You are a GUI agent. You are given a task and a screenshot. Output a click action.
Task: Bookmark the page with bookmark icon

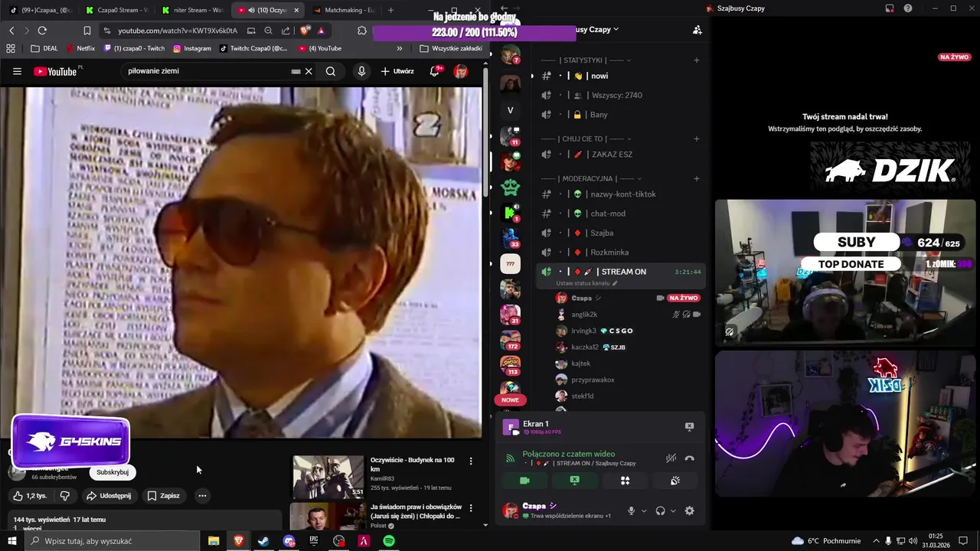(x=87, y=31)
